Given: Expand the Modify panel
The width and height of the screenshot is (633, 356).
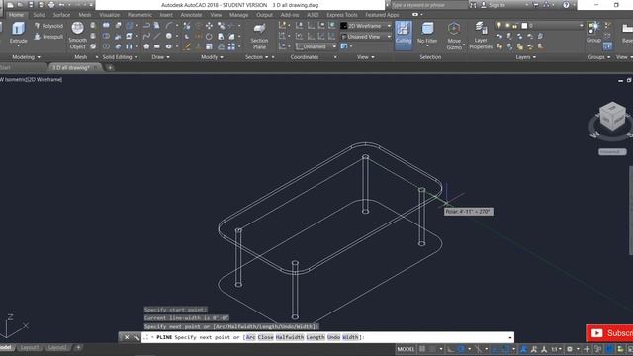Looking at the screenshot, I should (212, 57).
